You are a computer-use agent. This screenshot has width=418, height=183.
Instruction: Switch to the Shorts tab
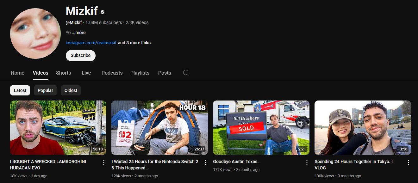(63, 73)
